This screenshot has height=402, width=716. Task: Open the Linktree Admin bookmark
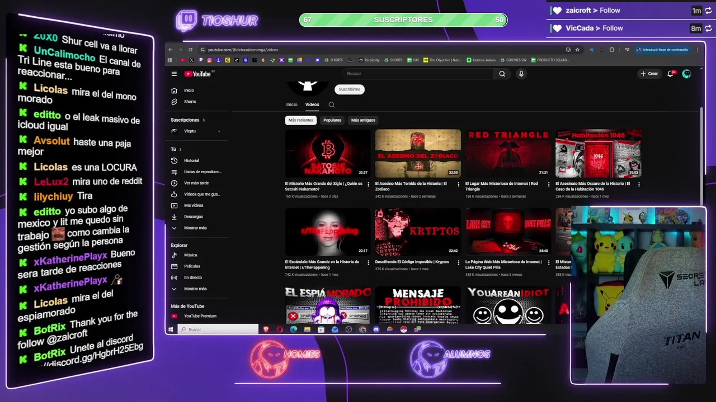481,60
